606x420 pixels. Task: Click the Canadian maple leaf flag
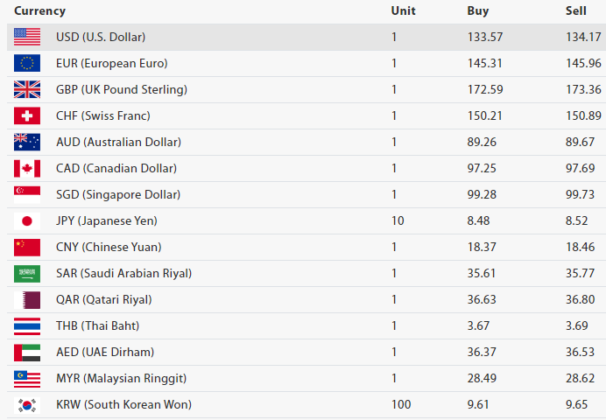(27, 168)
